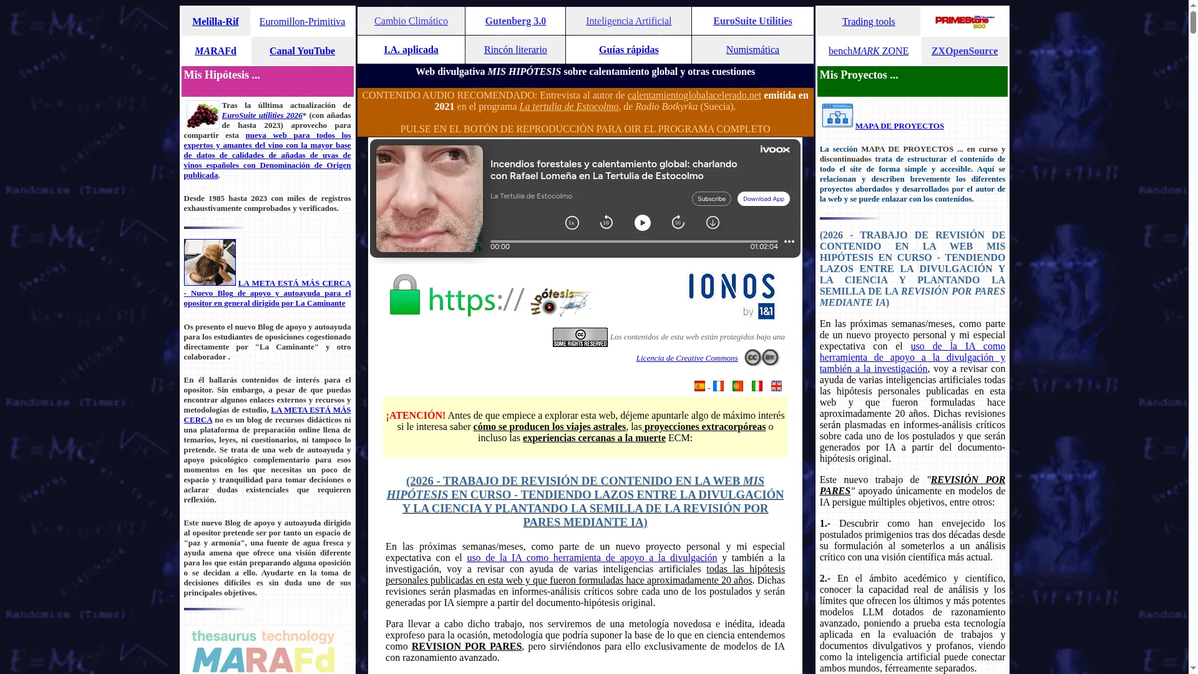Open the Trading tools link
1198x674 pixels.
[869, 21]
